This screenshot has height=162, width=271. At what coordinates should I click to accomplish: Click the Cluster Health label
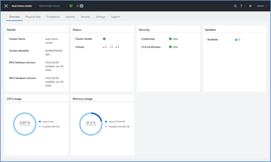(x=84, y=39)
